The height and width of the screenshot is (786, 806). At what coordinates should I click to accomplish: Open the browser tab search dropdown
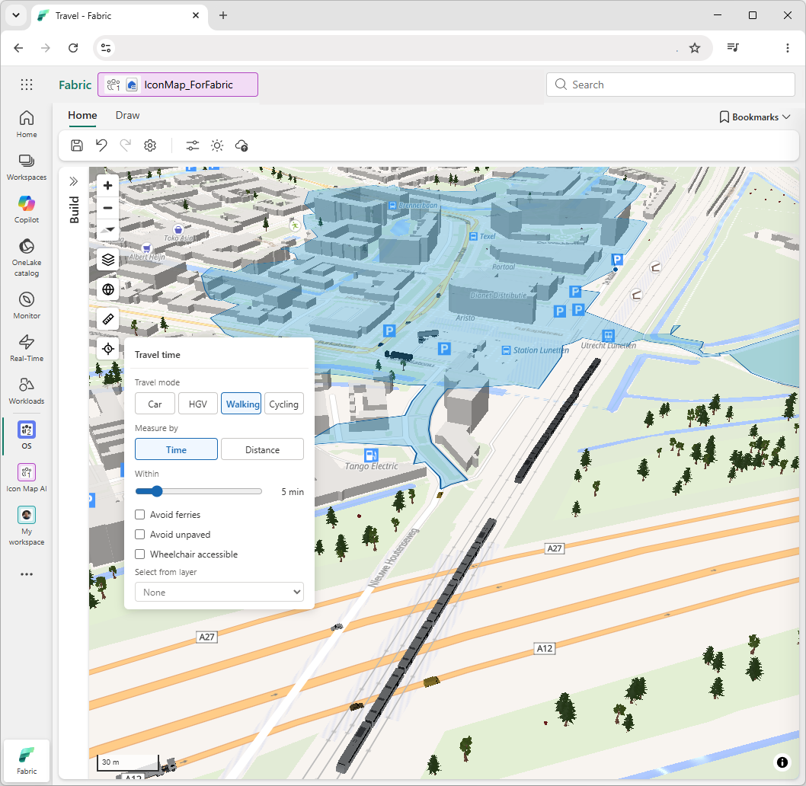(x=16, y=15)
